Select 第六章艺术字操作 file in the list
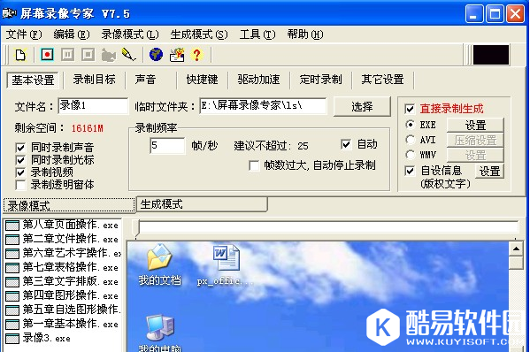The height and width of the screenshot is (352, 530). click(63, 253)
